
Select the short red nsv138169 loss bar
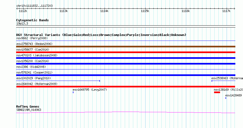pos(217,92)
